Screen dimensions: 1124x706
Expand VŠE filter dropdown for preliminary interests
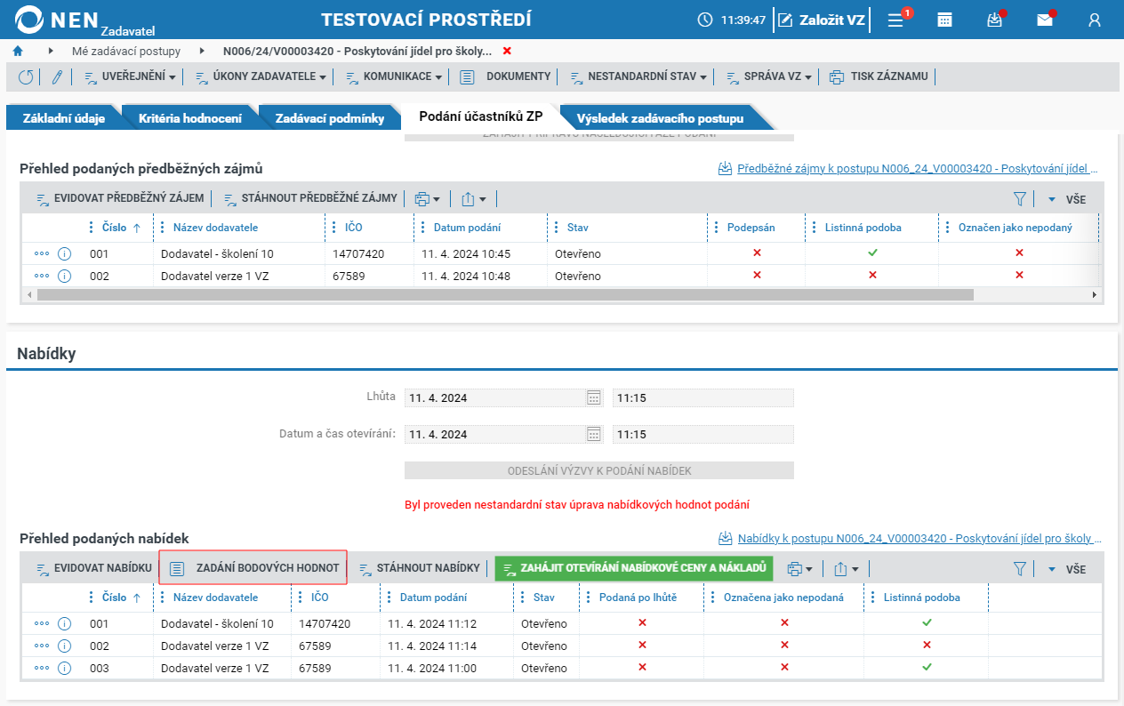[1065, 199]
